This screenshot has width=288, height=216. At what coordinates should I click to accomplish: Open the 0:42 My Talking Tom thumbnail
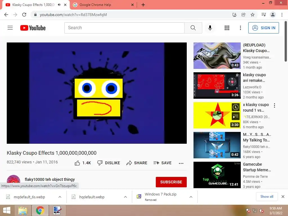pos(217,145)
